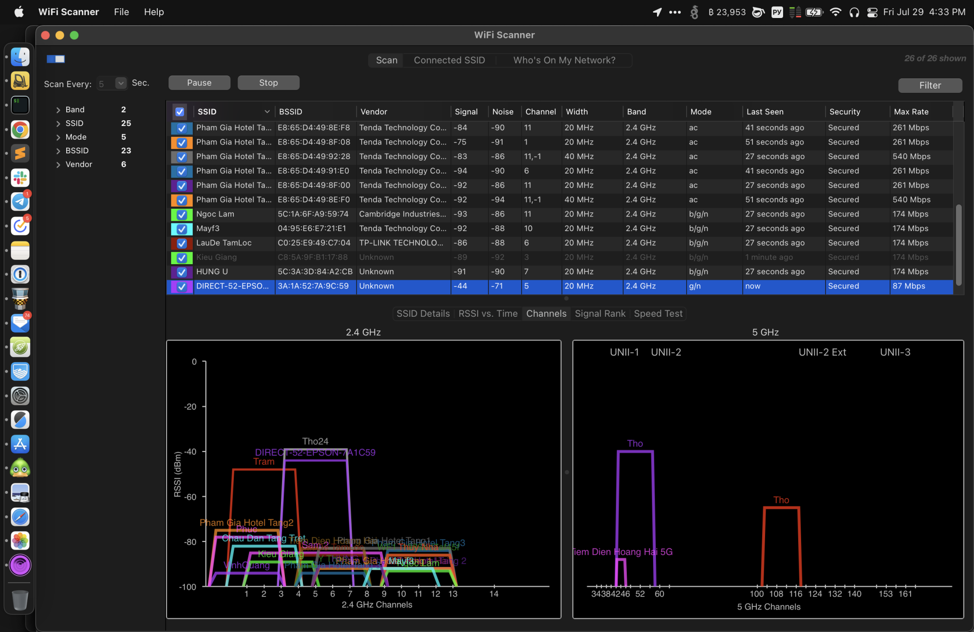
Task: Open Photos from the dock
Action: (20, 541)
